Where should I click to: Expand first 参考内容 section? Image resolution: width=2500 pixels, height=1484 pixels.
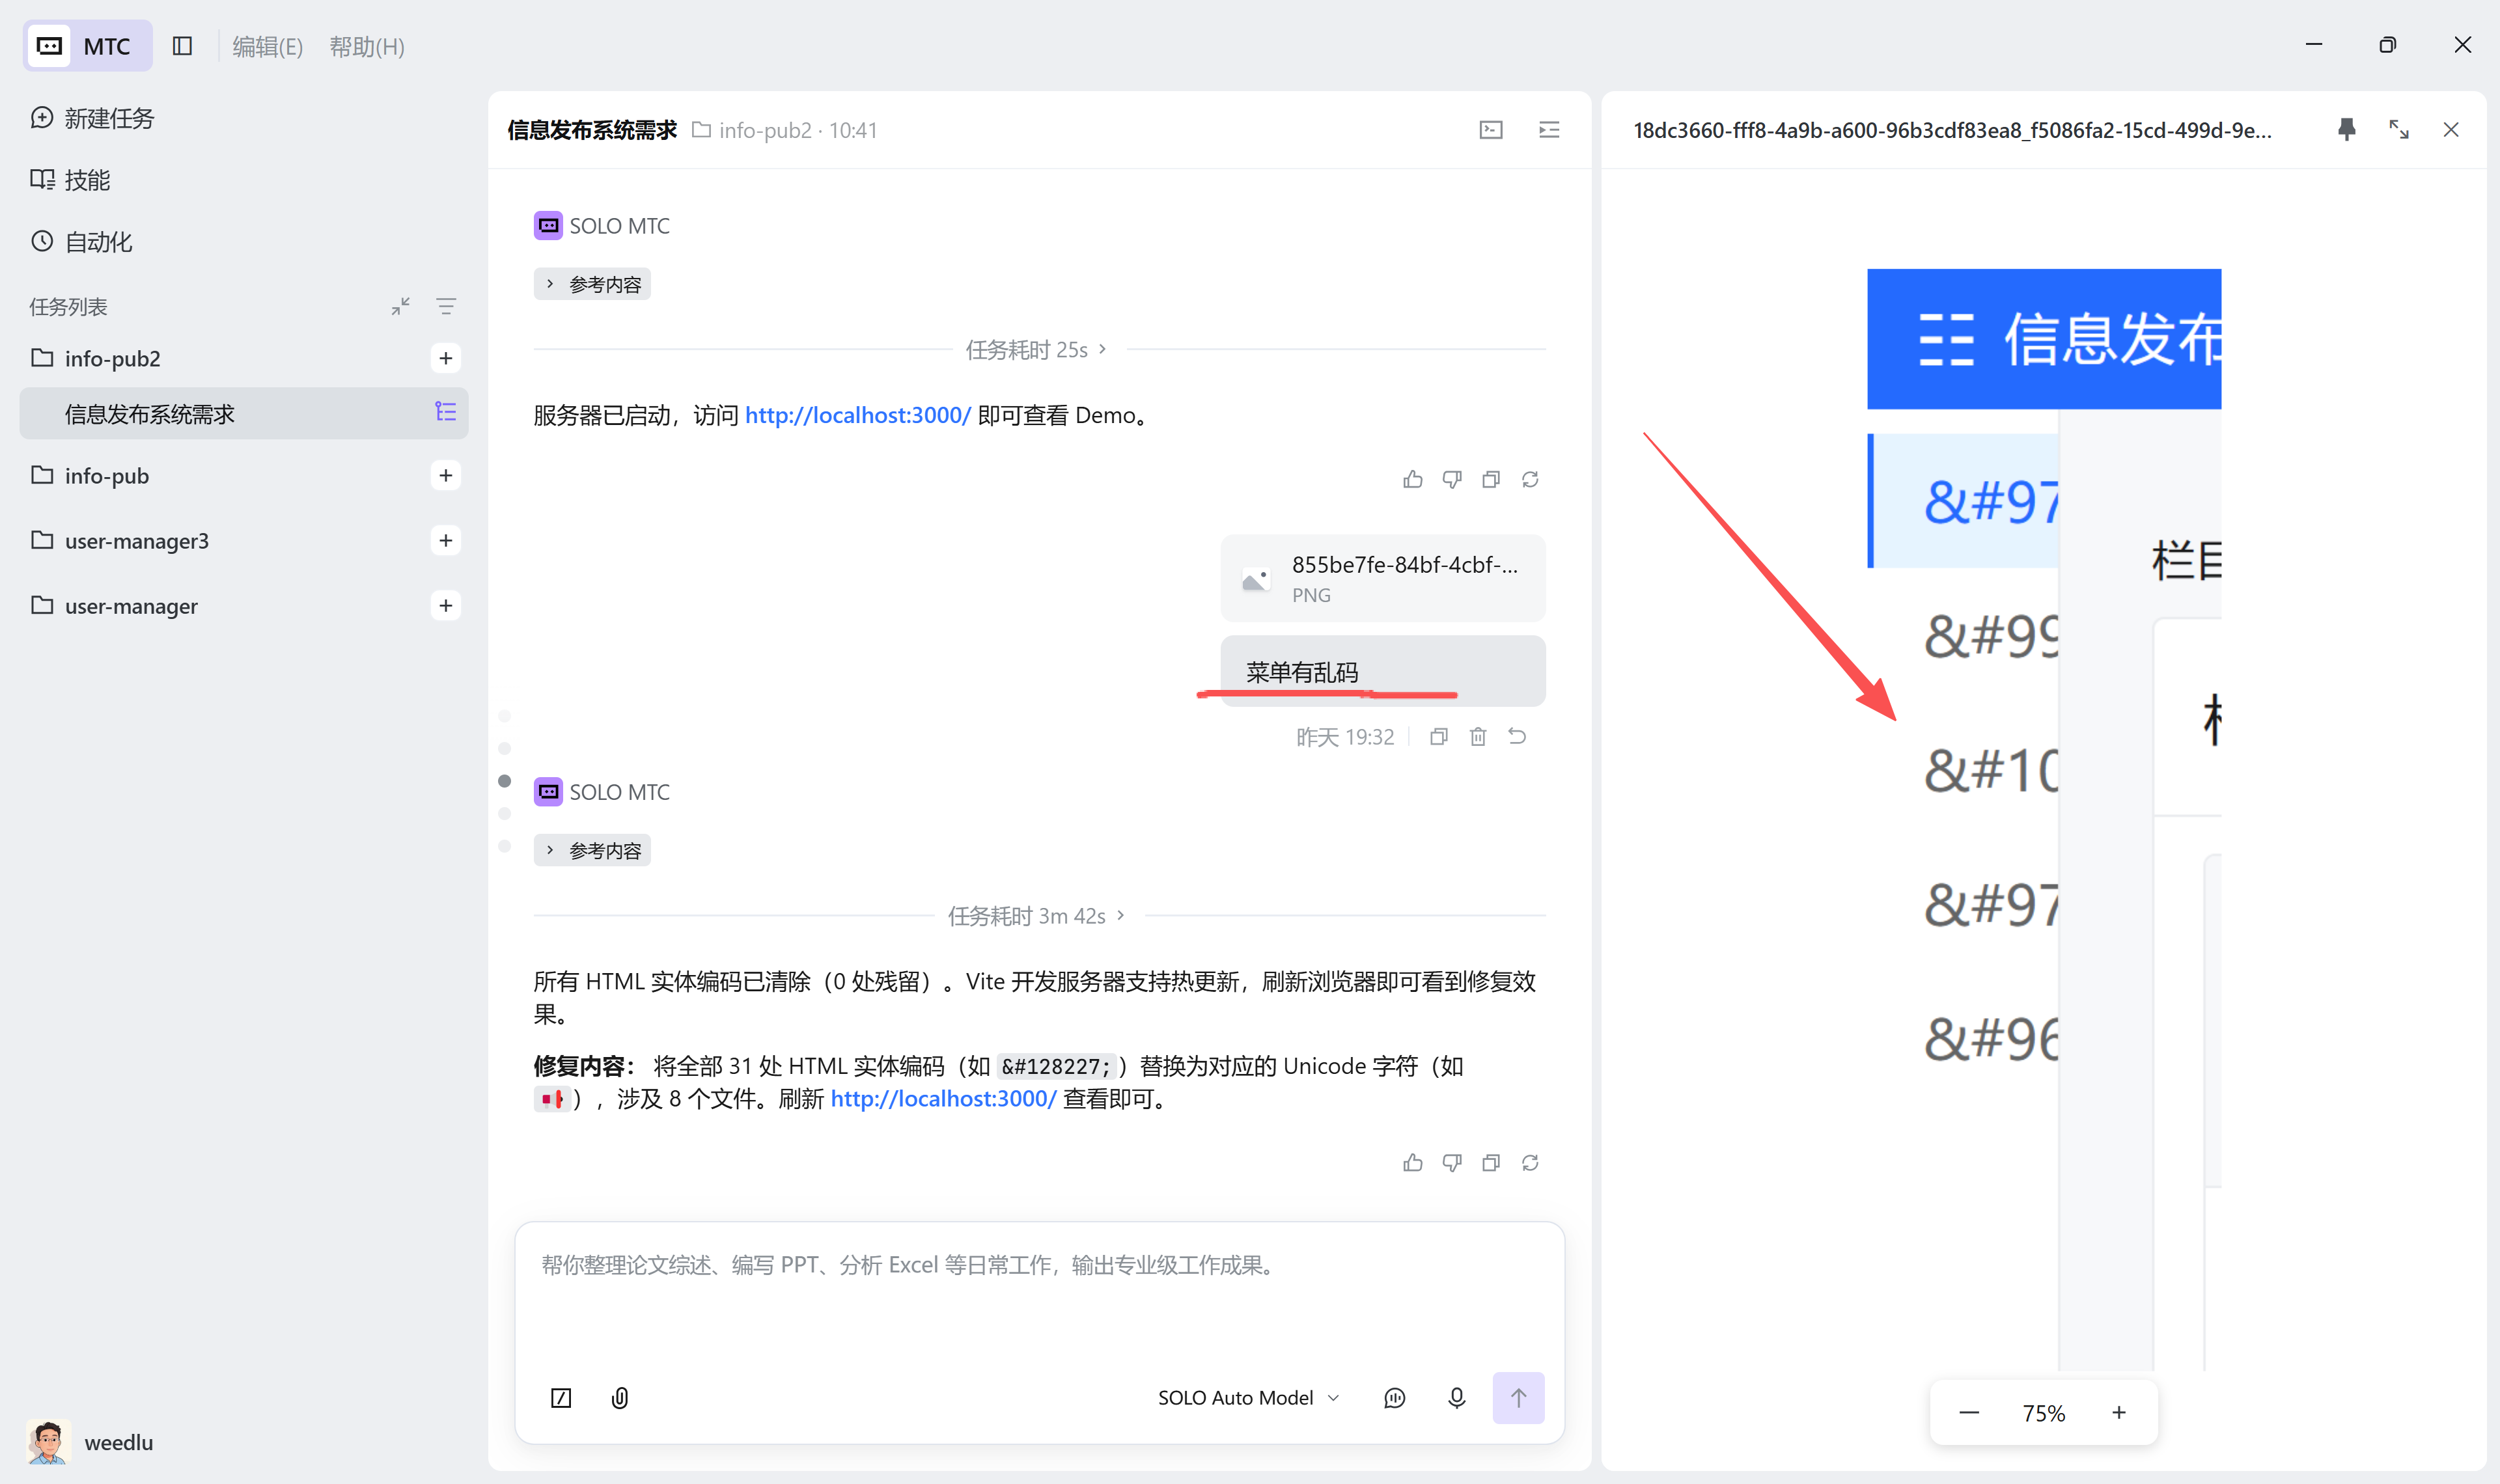[593, 284]
